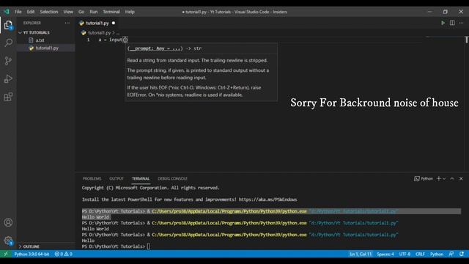Show errors and warnings count
The width and height of the screenshot is (469, 264).
tap(64, 254)
